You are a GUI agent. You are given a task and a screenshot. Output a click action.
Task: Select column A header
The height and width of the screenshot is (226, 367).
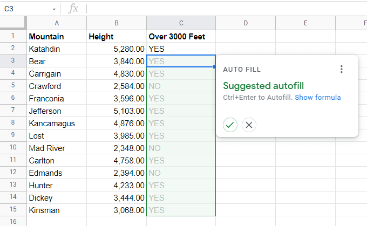click(57, 23)
